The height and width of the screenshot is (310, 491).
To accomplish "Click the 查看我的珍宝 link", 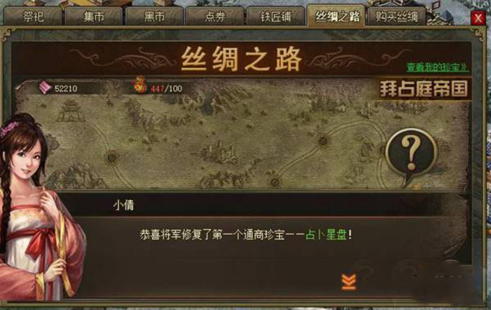I will [437, 67].
